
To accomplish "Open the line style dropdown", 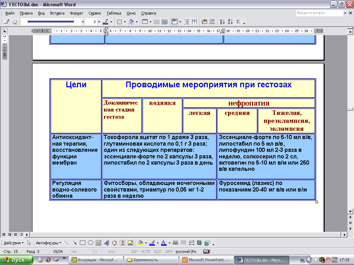I will tap(83, 22).
